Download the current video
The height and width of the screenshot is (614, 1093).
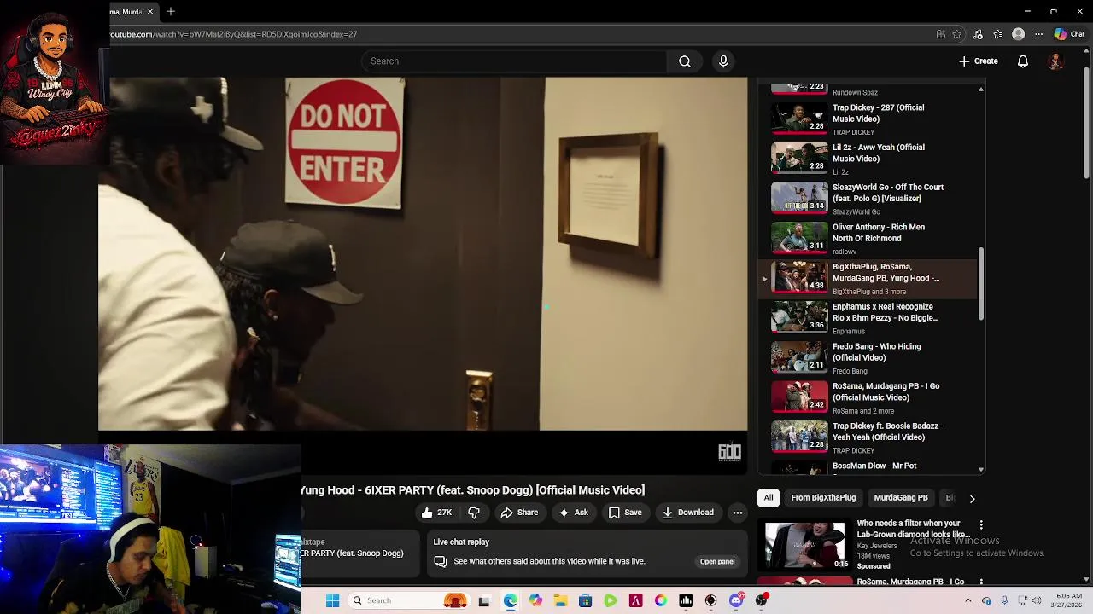pyautogui.click(x=687, y=513)
